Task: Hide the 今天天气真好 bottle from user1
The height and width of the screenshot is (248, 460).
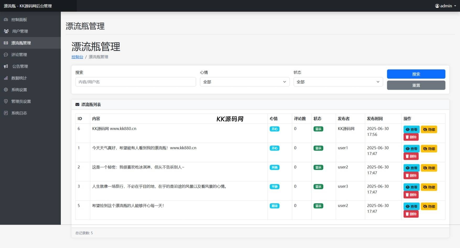Action: pos(429,149)
